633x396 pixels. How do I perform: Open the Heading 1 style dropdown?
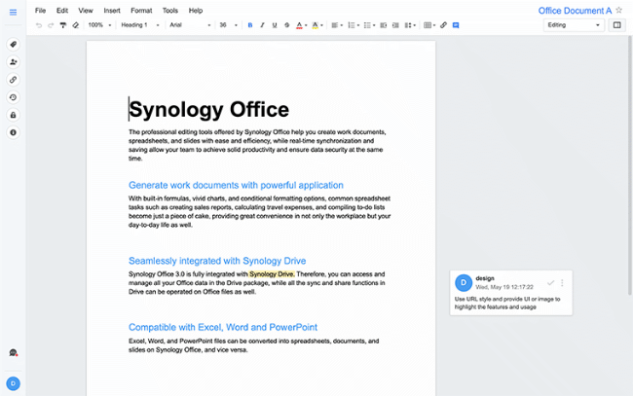pos(139,25)
